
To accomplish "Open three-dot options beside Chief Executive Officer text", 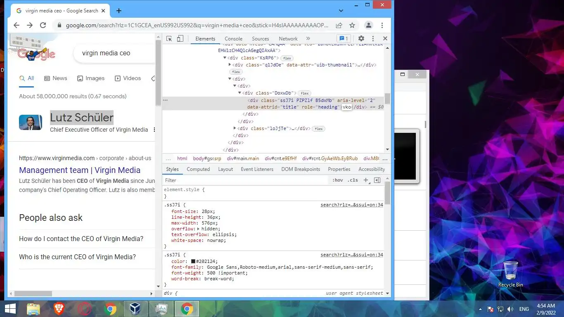I will [154, 130].
